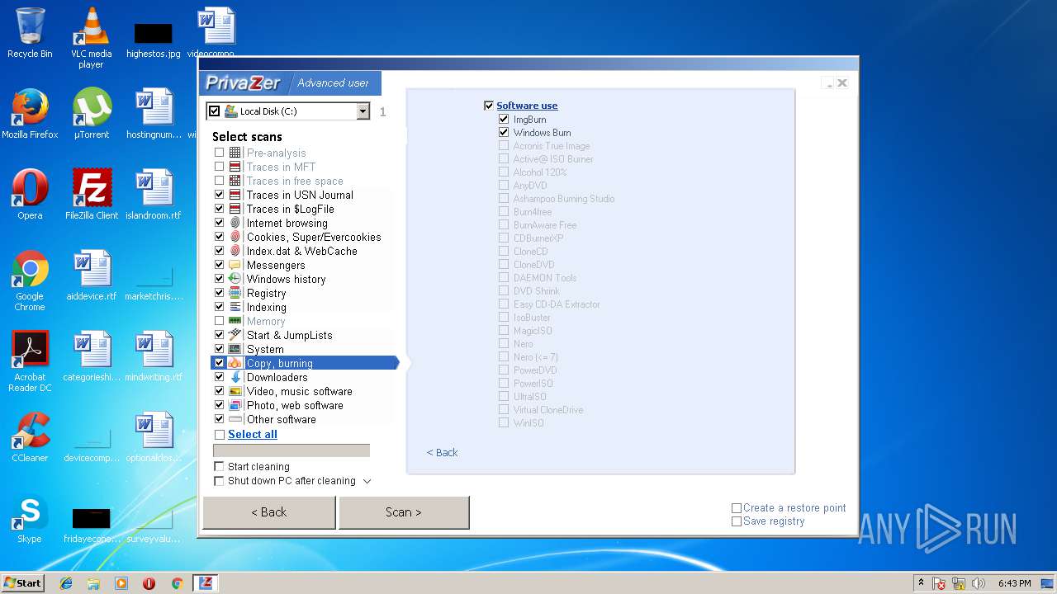Click the Messengers icon
The width and height of the screenshot is (1057, 594).
tap(235, 265)
